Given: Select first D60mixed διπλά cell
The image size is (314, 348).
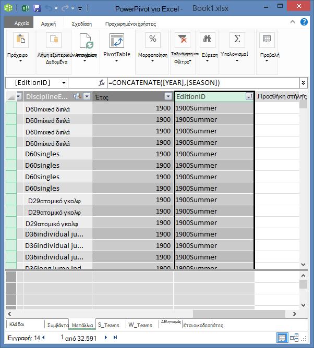Looking at the screenshot, I should [57, 108].
